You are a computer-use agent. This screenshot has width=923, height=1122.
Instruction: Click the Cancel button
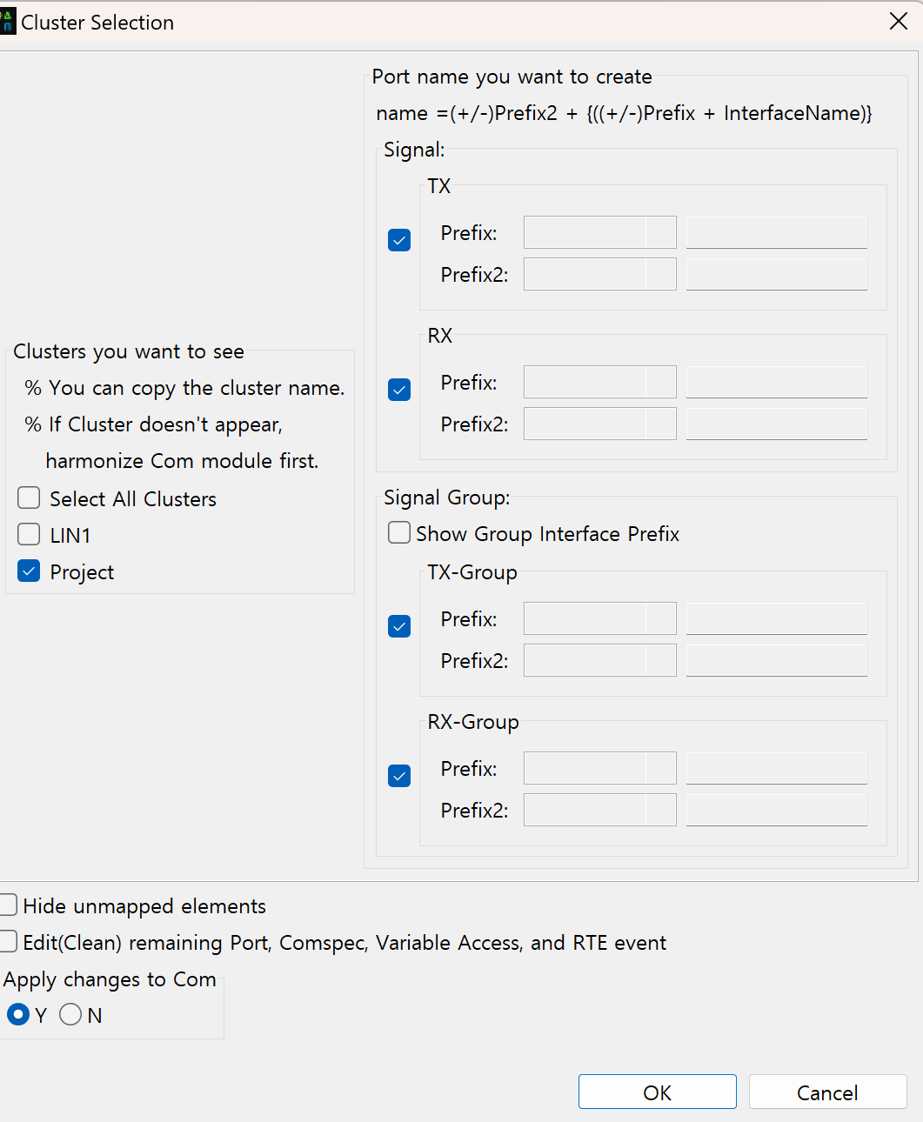(828, 1092)
